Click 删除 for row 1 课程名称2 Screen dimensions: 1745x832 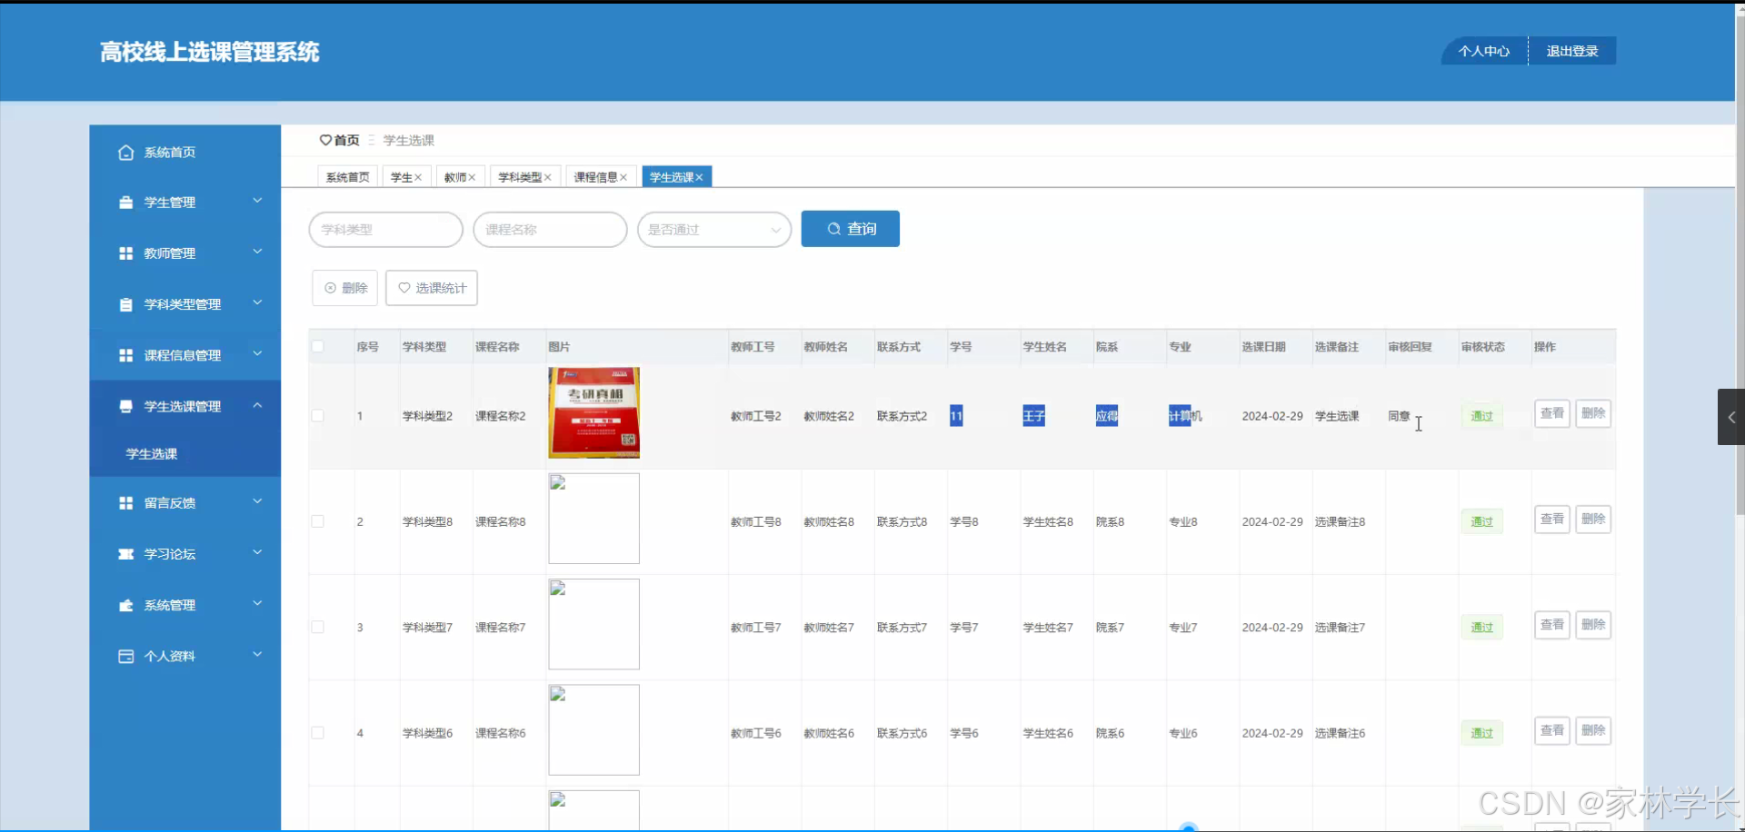tap(1593, 413)
